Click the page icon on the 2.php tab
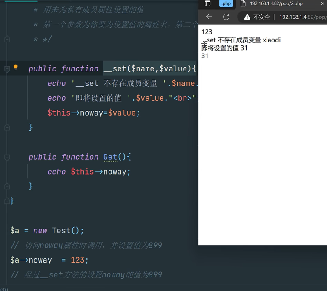Viewport: 327px width, 291px height. click(243, 4)
